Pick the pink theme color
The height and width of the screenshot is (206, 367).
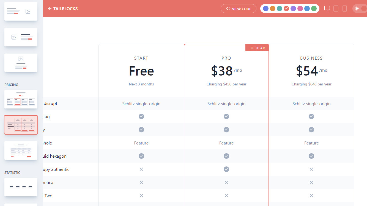pyautogui.click(x=300, y=9)
